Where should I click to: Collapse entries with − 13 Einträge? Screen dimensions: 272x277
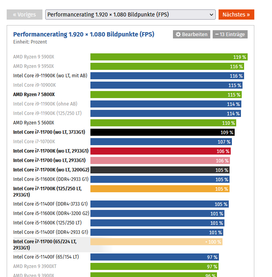[x=230, y=34]
